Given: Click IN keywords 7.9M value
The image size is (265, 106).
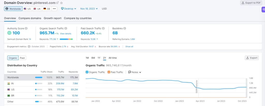Looking at the screenshot, I should (75, 83).
